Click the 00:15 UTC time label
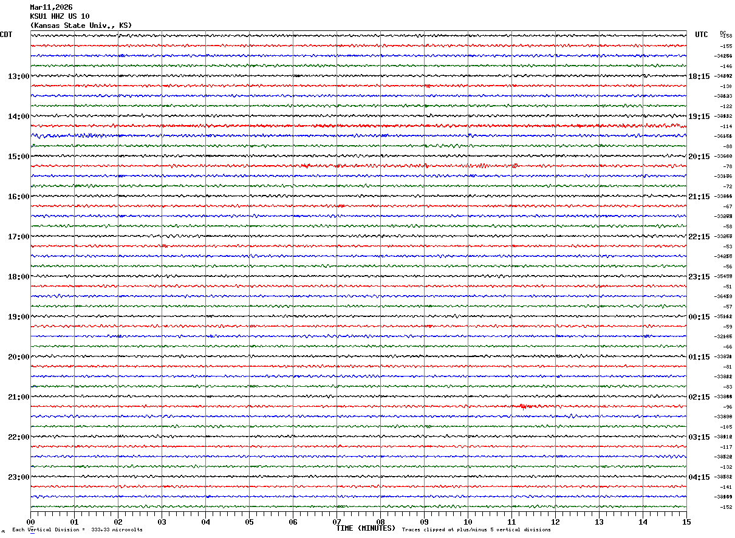The width and height of the screenshot is (735, 538). click(x=699, y=317)
